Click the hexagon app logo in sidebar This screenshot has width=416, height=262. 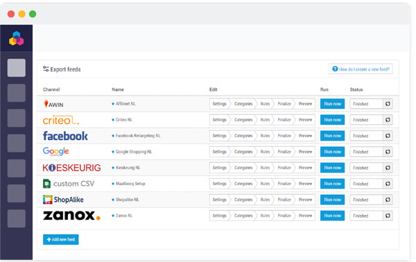(17, 38)
